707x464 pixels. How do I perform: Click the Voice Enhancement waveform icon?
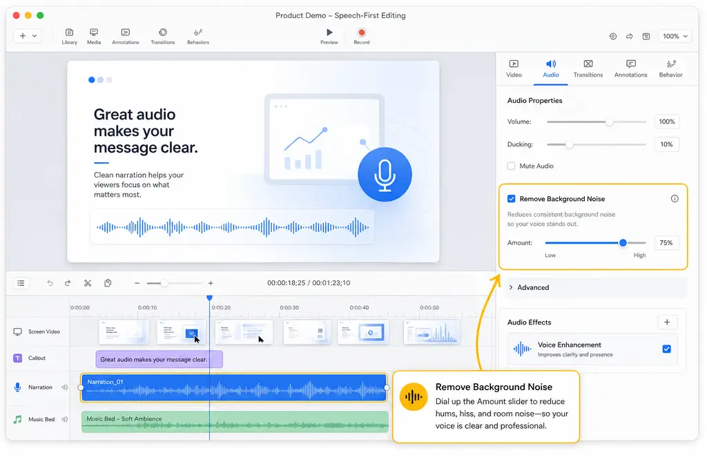pyautogui.click(x=522, y=349)
